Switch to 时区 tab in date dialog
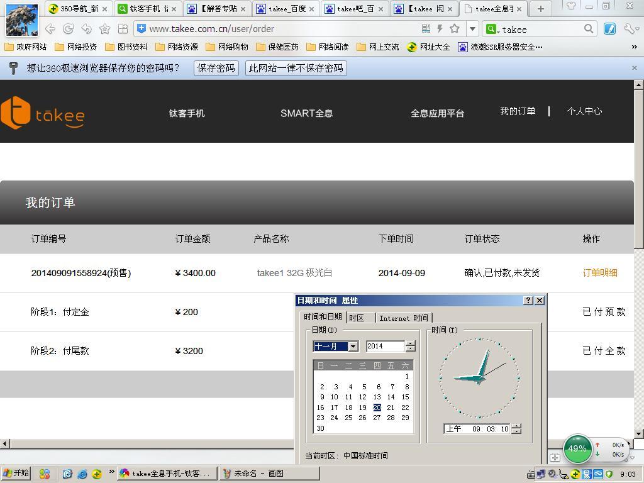 point(362,318)
